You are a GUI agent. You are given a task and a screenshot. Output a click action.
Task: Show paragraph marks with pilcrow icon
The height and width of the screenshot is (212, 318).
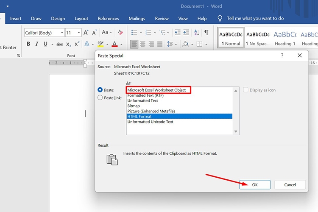coord(206,33)
